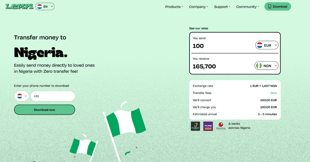Click the Download button in header
Viewport: 310px width, 162px height.
278,6
